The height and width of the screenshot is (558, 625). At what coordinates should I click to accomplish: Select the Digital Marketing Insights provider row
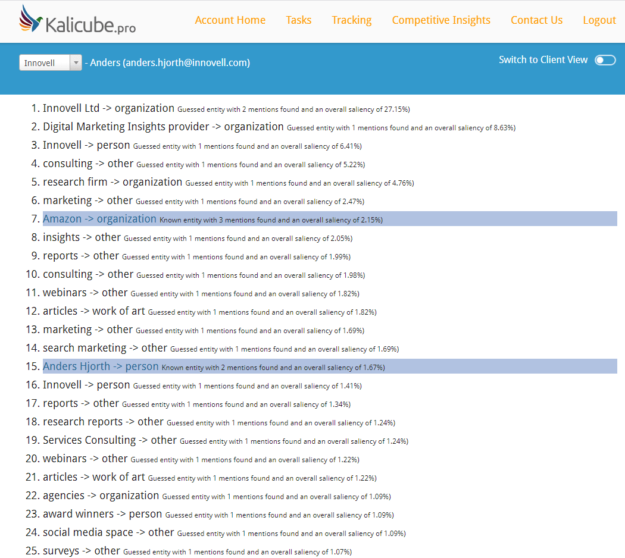[x=279, y=127]
